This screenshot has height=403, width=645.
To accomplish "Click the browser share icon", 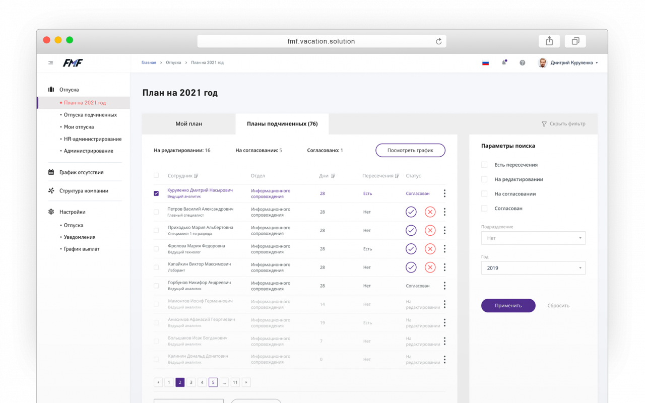I will [x=549, y=41].
